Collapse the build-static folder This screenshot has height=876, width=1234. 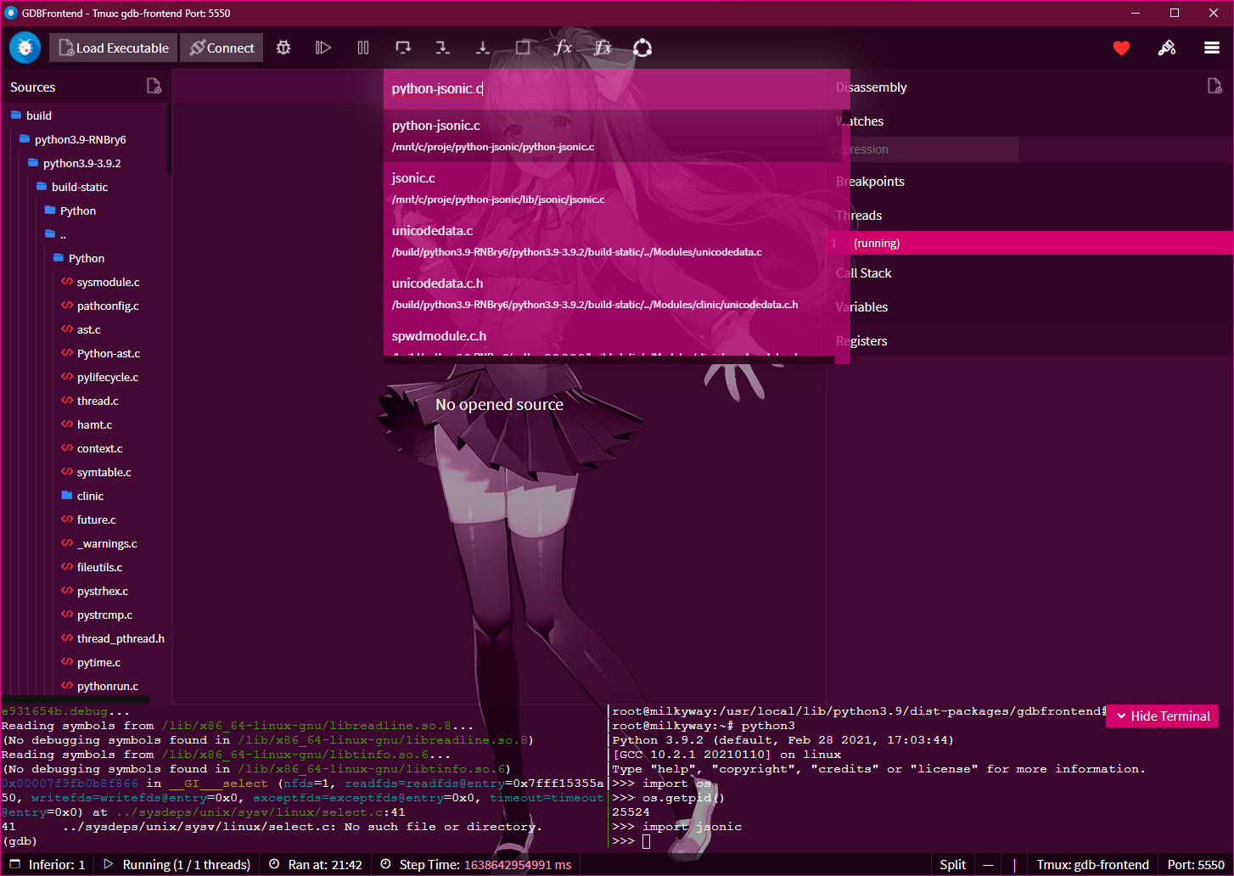tap(79, 187)
